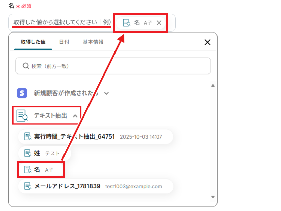
Task: Select the 姓 テスト value
Action: [44, 153]
